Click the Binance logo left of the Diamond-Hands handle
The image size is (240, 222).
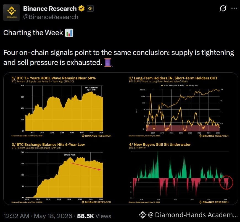143,215
